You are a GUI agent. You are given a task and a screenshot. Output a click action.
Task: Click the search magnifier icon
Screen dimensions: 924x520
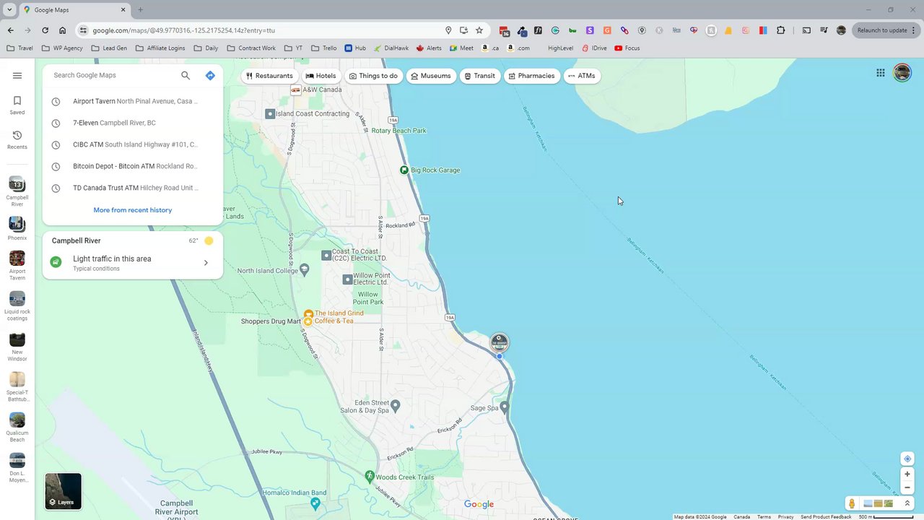(186, 75)
